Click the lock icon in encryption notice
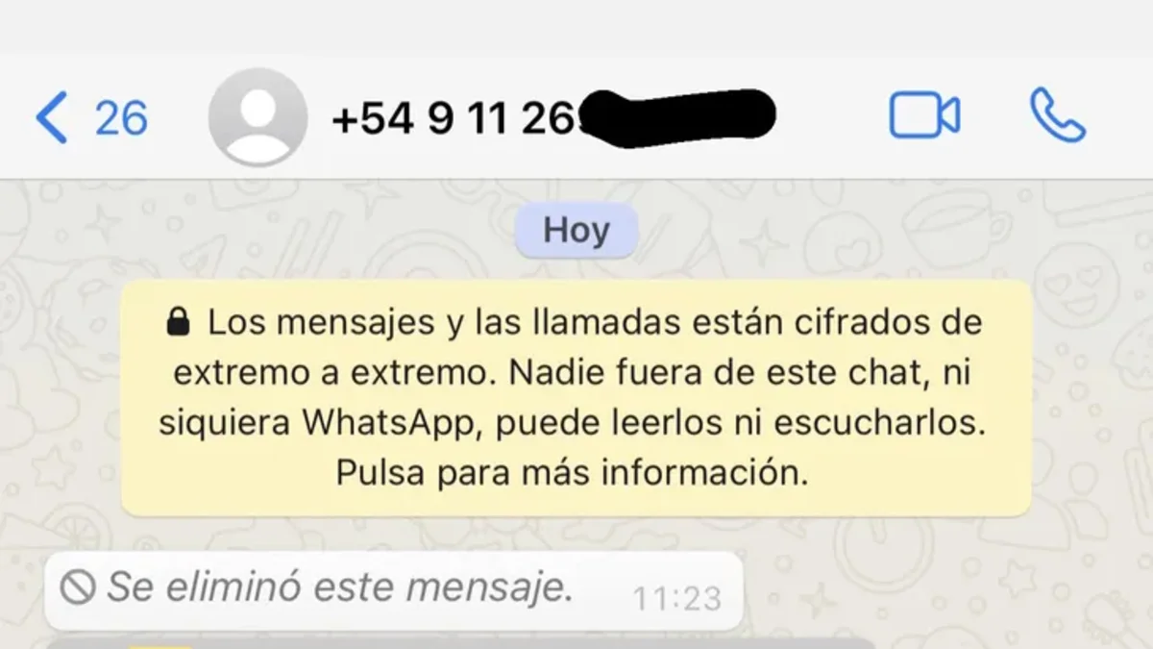1153x649 pixels. 178,323
